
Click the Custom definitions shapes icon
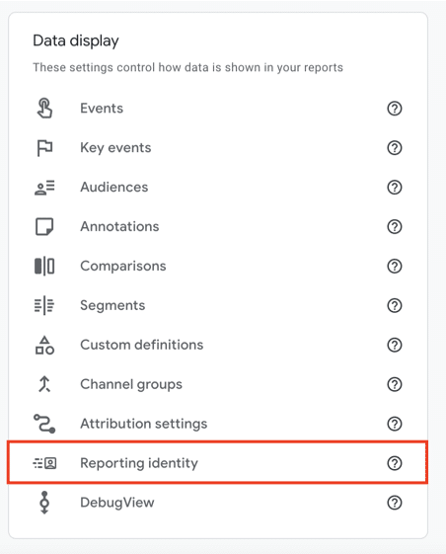(44, 345)
